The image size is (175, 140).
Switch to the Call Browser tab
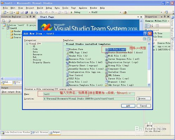tap(40, 132)
